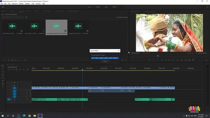Click the timeline playhead on ruler

point(82,70)
